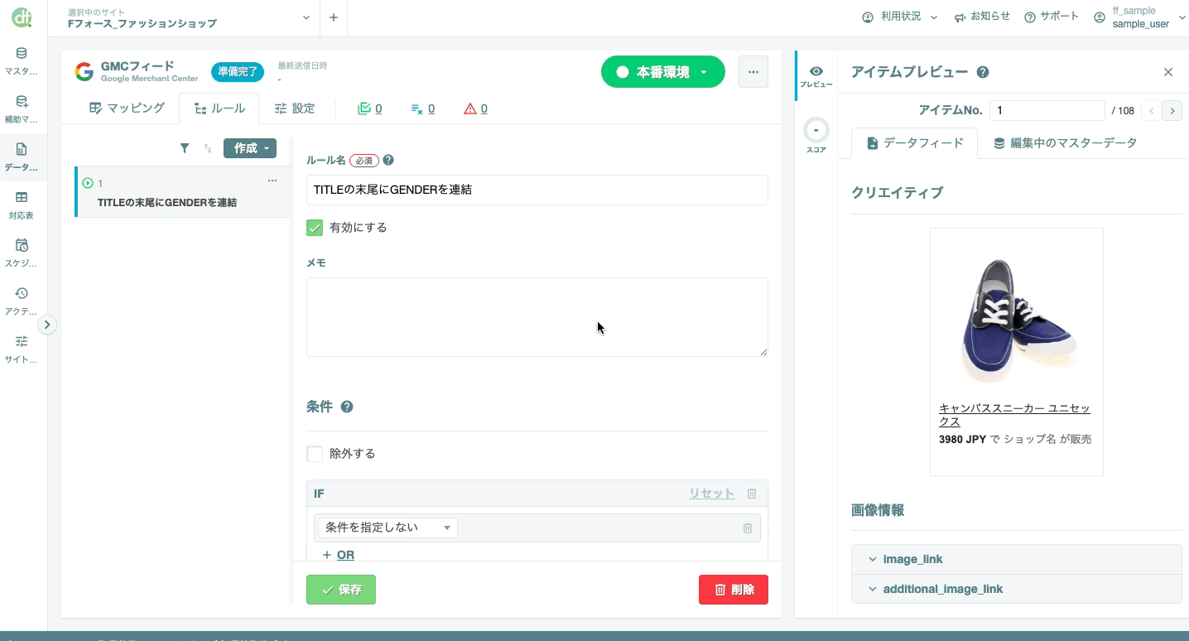Image resolution: width=1189 pixels, height=641 pixels.
Task: Click the リセット link
Action: (712, 494)
